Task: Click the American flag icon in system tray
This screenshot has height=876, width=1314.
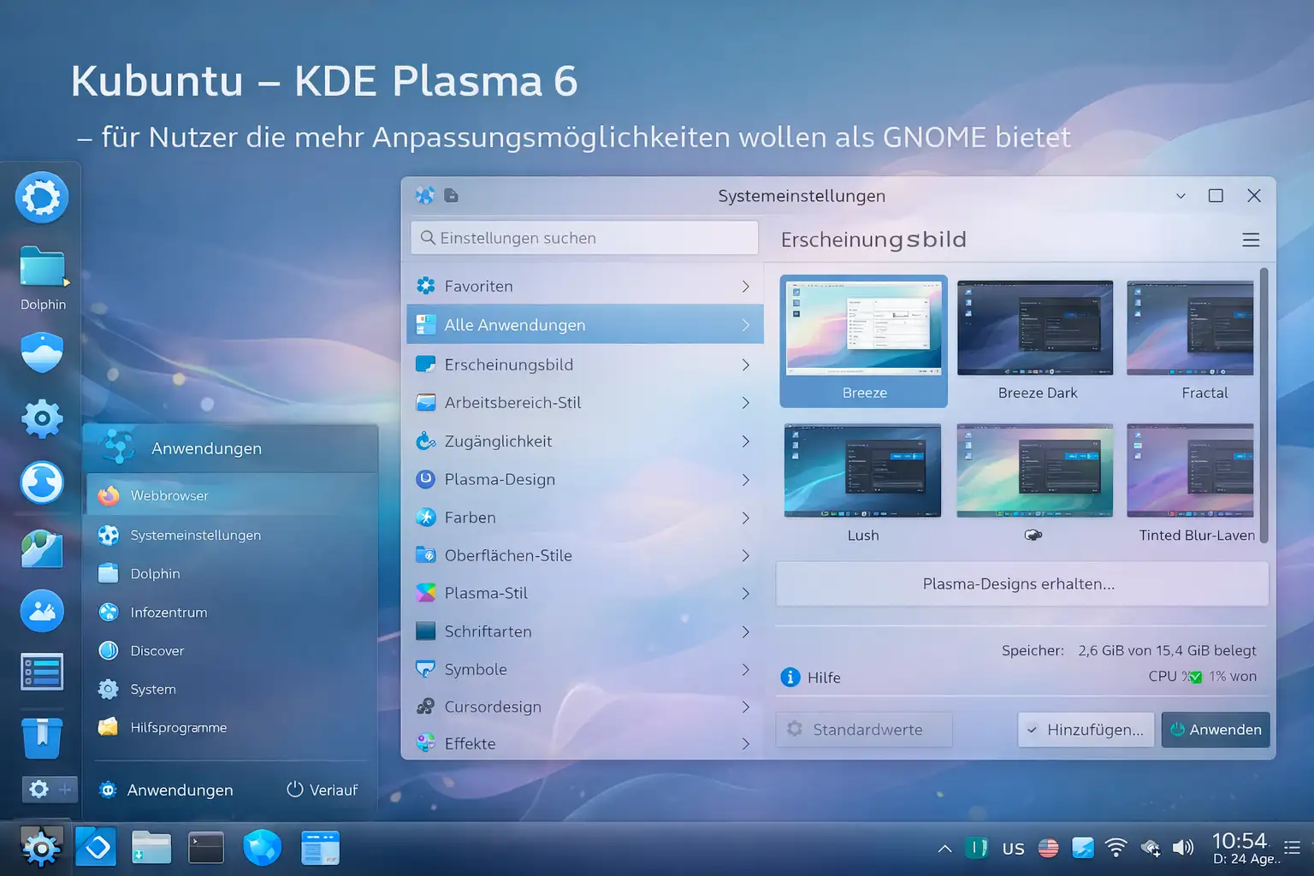Action: click(1049, 847)
